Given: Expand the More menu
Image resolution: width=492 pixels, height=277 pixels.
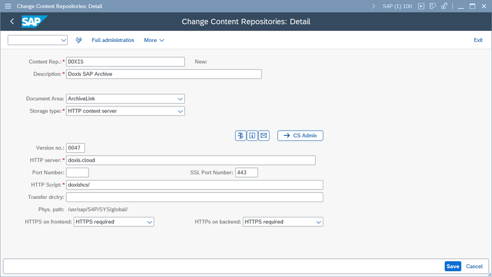Looking at the screenshot, I should click(154, 40).
